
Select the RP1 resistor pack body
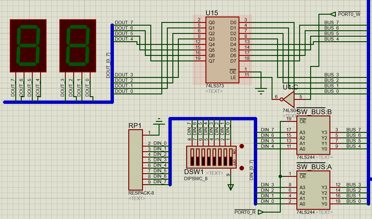click(136, 160)
